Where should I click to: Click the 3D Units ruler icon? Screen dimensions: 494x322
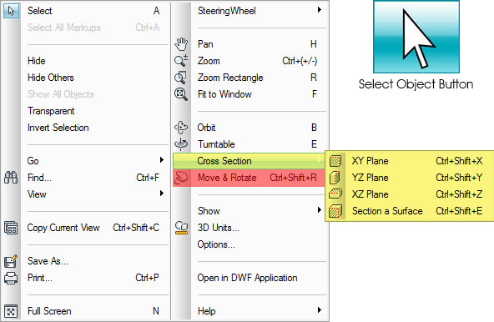pyautogui.click(x=181, y=228)
